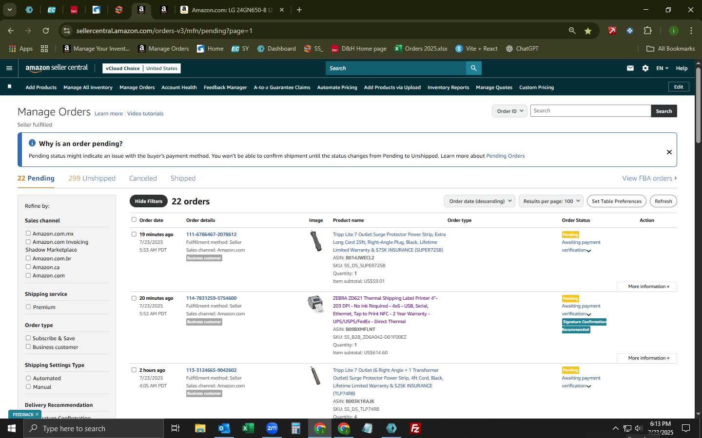Viewport: 702px width, 438px height.
Task: Reload the page with browser refresh
Action: (x=46, y=31)
